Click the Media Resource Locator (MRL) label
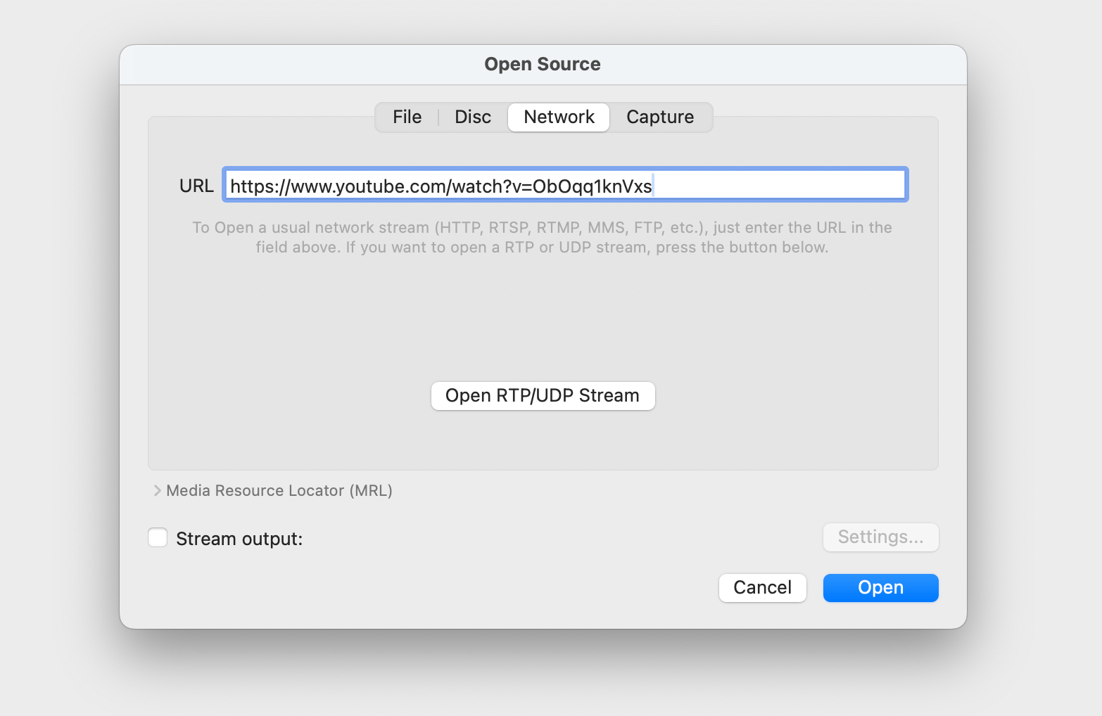Image resolution: width=1102 pixels, height=716 pixels. [279, 490]
